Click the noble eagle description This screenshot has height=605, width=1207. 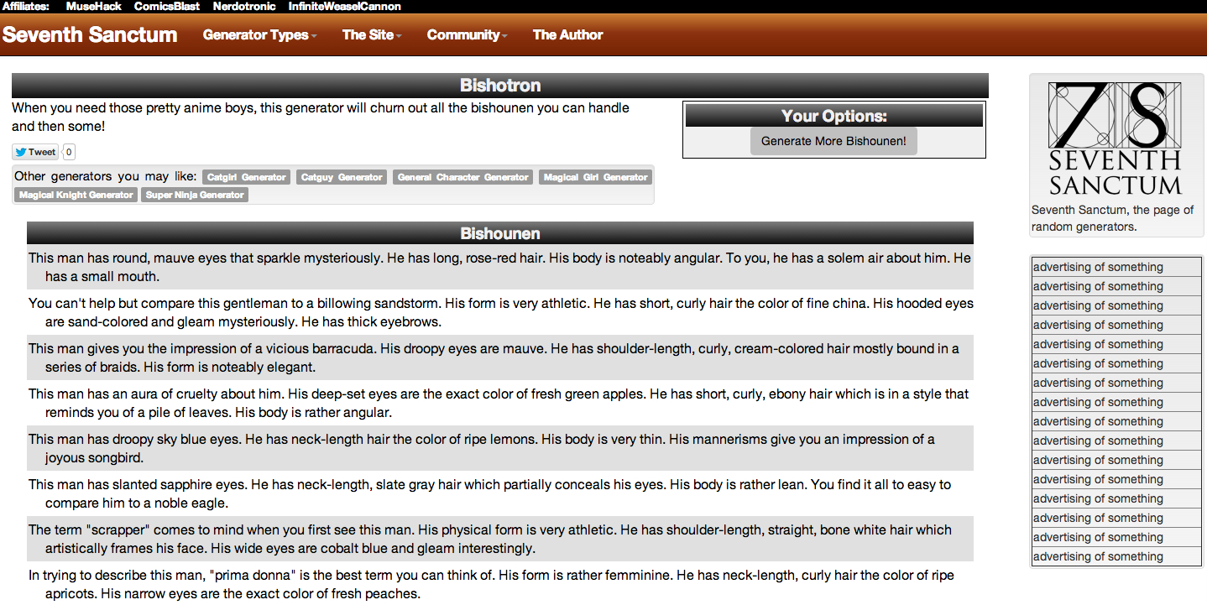click(x=500, y=493)
